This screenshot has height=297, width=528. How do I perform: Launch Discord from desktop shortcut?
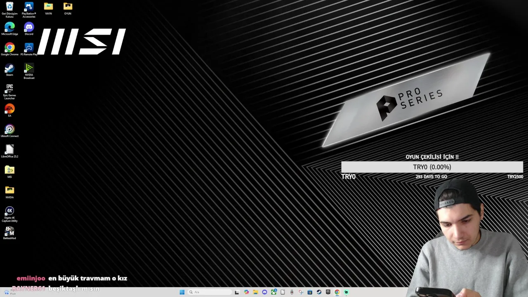tap(29, 29)
